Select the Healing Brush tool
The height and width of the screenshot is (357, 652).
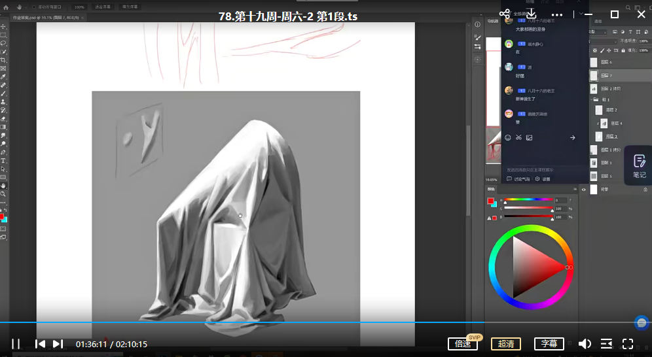coord(3,85)
